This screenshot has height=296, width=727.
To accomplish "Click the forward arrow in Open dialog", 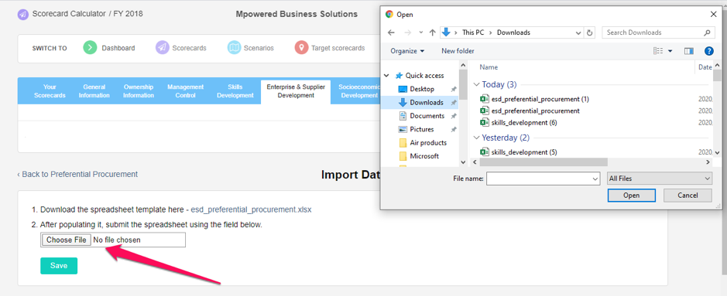I will (407, 32).
